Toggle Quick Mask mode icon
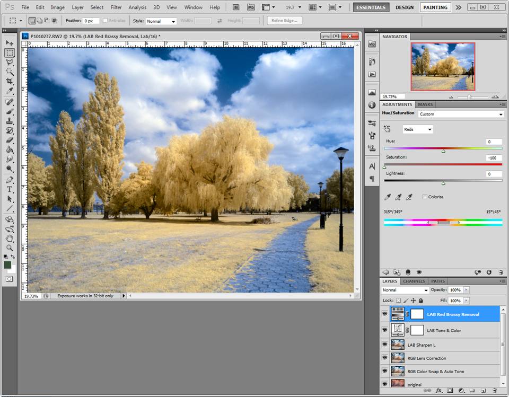Screen dimensions: 509x397 [x=10, y=279]
